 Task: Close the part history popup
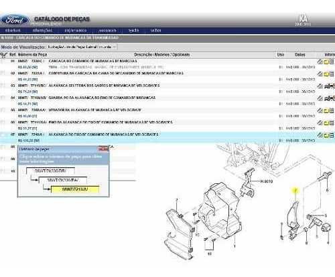pos(103,149)
